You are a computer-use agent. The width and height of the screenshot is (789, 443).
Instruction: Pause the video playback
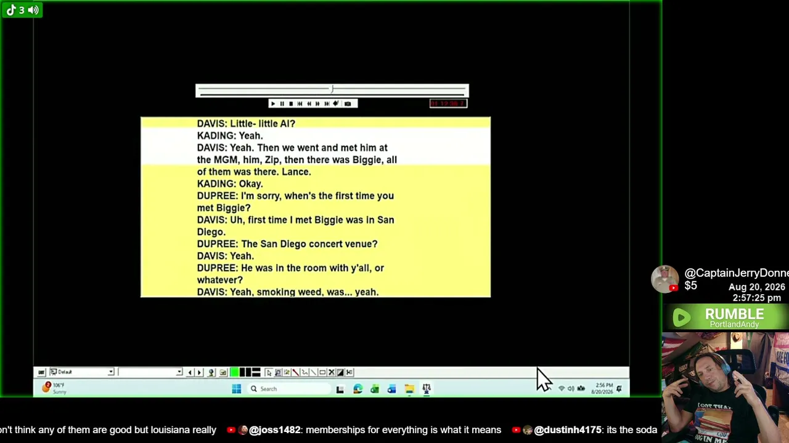point(282,103)
